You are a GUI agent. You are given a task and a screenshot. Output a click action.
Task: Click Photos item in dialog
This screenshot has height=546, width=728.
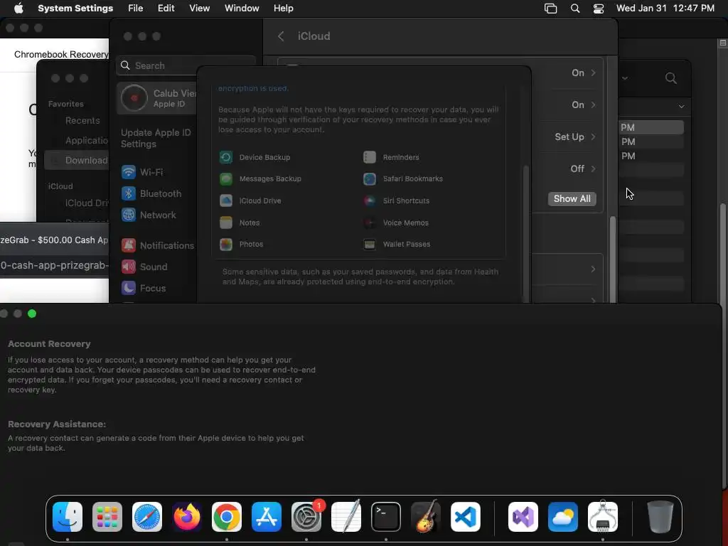click(x=242, y=245)
